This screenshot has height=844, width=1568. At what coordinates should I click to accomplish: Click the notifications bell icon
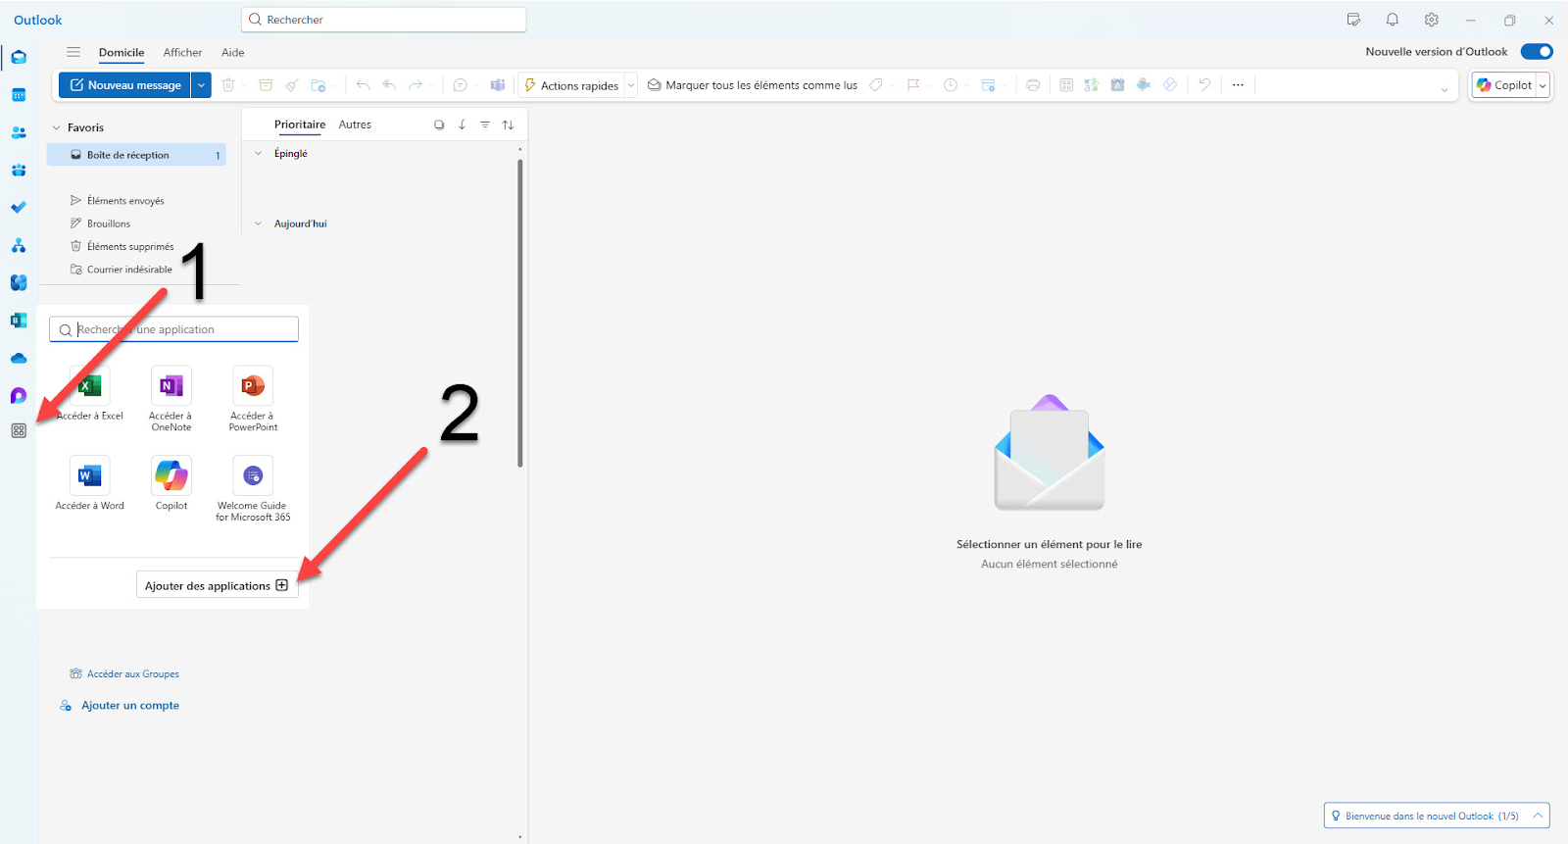(1392, 20)
